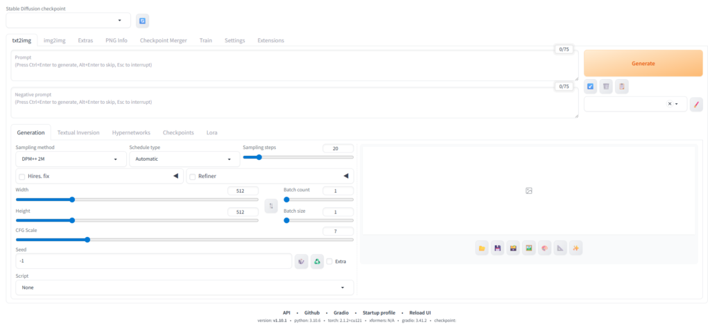Open images output folder icon
Viewport: 710px width, 336px height.
482,249
